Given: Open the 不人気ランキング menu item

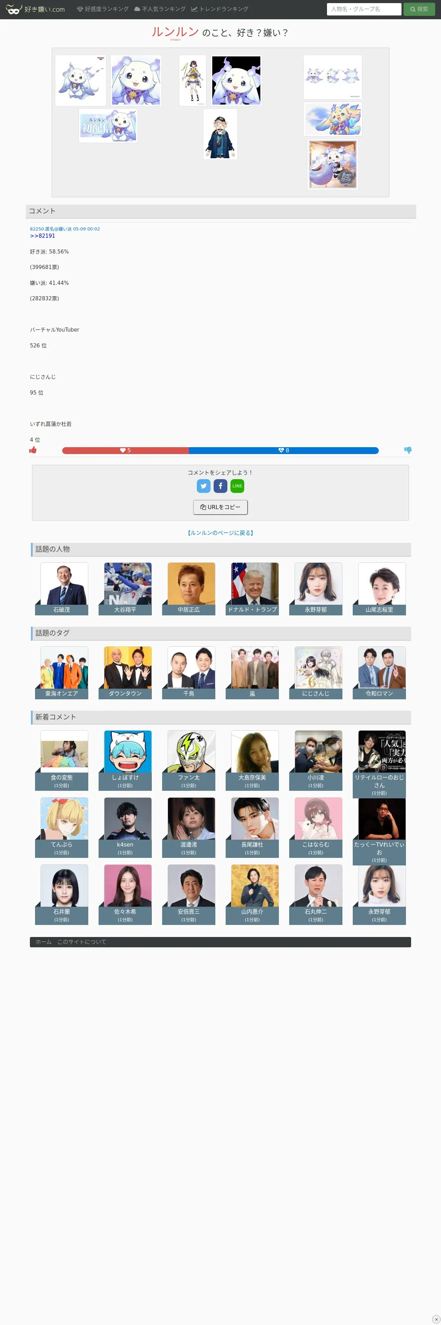Looking at the screenshot, I should pyautogui.click(x=160, y=9).
